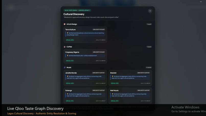Click the affinity badge on Crepaway Nigeria

coord(70,61)
